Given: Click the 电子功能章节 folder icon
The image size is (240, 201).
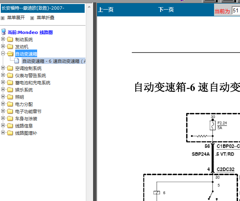Looking at the screenshot, I should coord(10,111).
